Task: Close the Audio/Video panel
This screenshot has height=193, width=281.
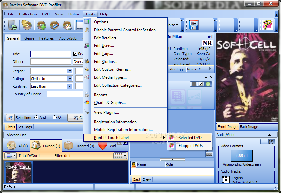Action: 274,135
